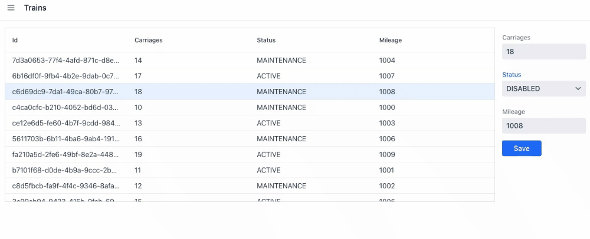
Task: Sort by the Carriages column header
Action: (148, 41)
